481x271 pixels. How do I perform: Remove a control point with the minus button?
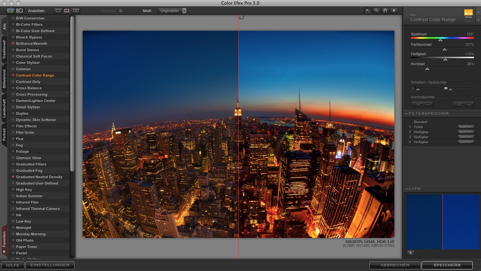point(422,104)
